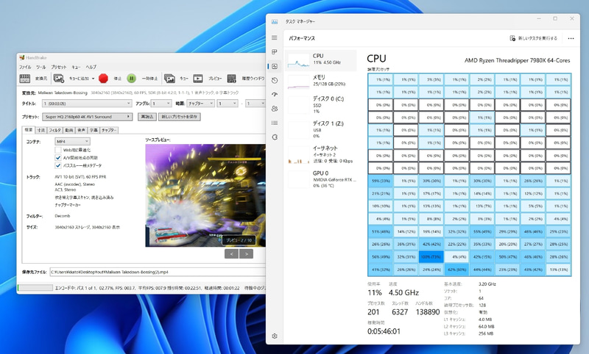
Task: Open HandBrake キュー menu
Action: [x=77, y=67]
